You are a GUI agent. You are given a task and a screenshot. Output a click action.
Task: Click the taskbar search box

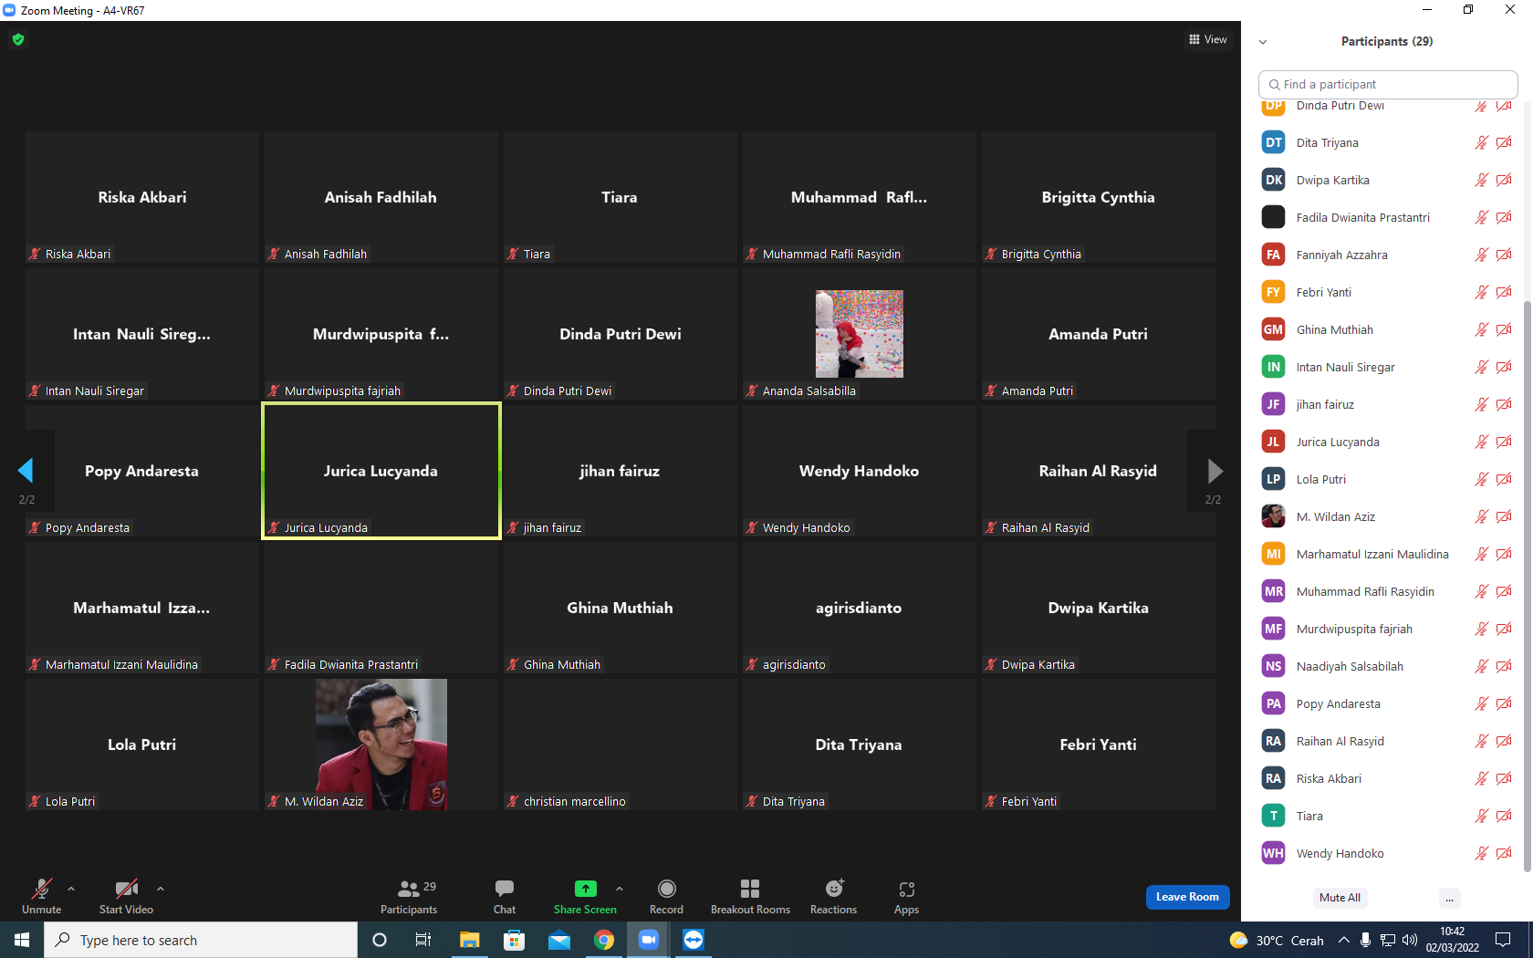201,940
